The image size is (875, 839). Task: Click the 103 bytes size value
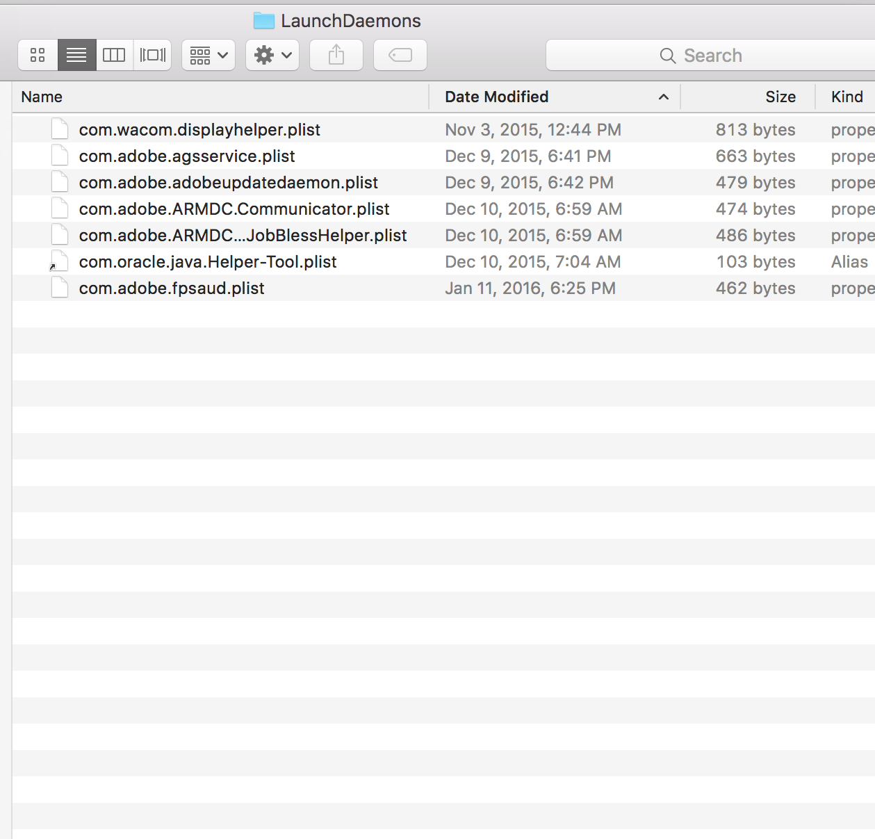[x=756, y=262]
